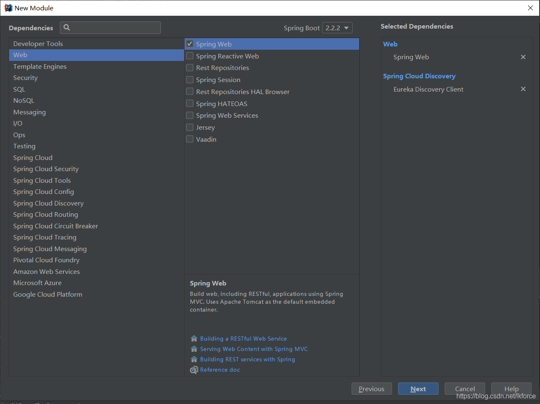Open Spring Cloud Routing category
Screen dimensions: 540x404
[x=96, y=215]
